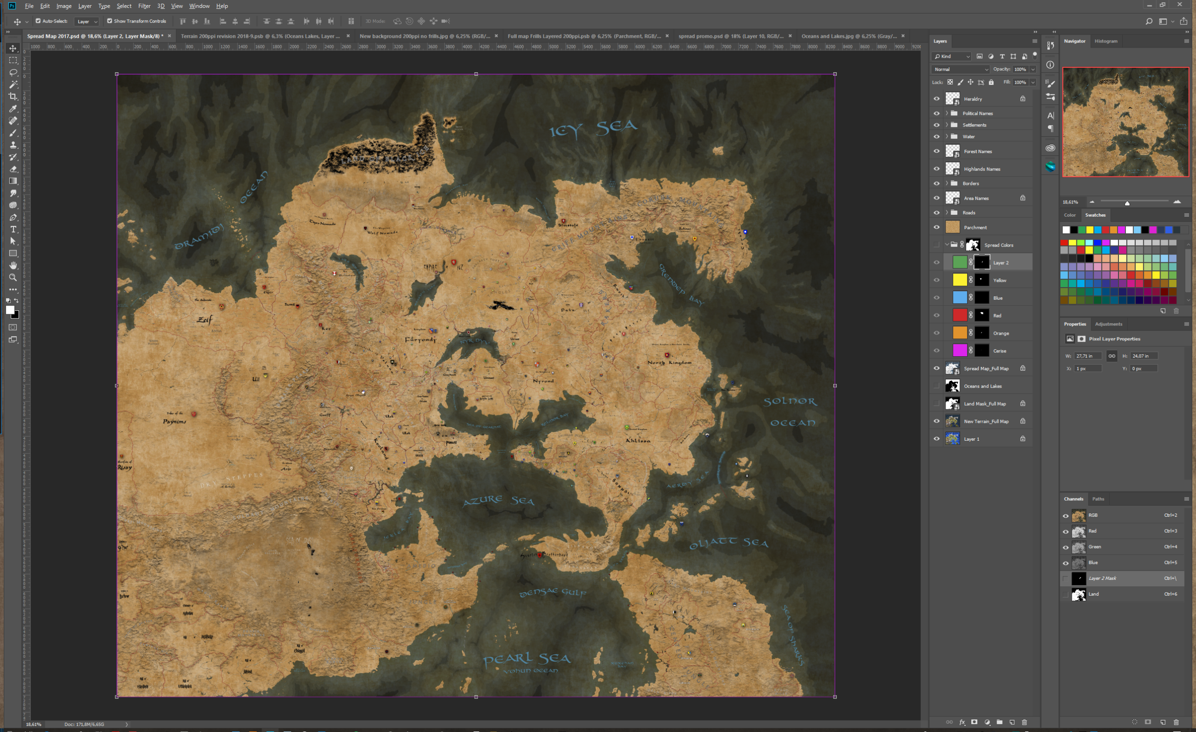Show the Oceans and Lakes layer
Image resolution: width=1196 pixels, height=732 pixels.
pyautogui.click(x=937, y=386)
